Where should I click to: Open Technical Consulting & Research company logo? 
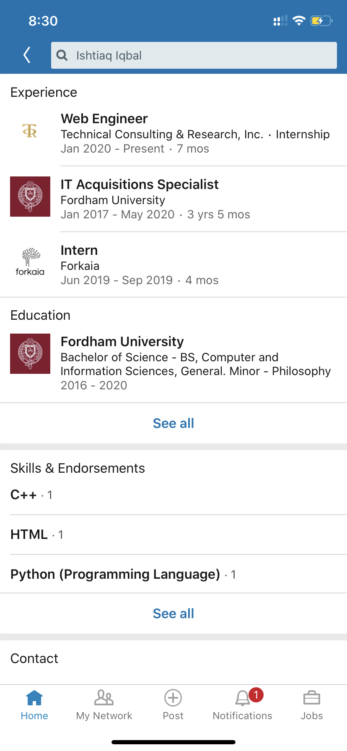click(x=30, y=131)
